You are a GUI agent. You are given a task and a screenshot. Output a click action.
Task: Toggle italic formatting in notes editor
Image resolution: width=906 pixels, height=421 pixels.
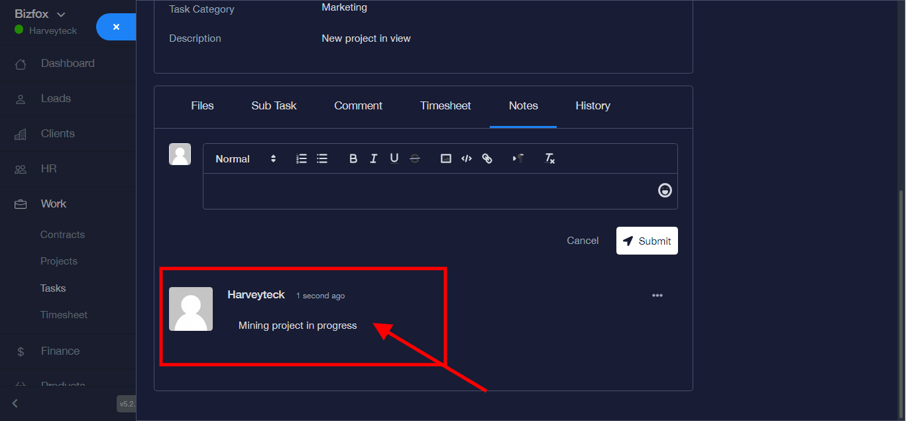374,158
